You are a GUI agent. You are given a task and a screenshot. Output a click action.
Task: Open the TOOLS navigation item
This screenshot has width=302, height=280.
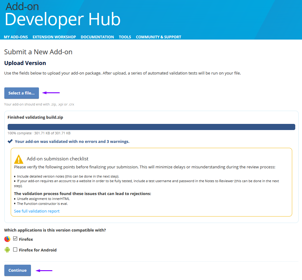125,37
